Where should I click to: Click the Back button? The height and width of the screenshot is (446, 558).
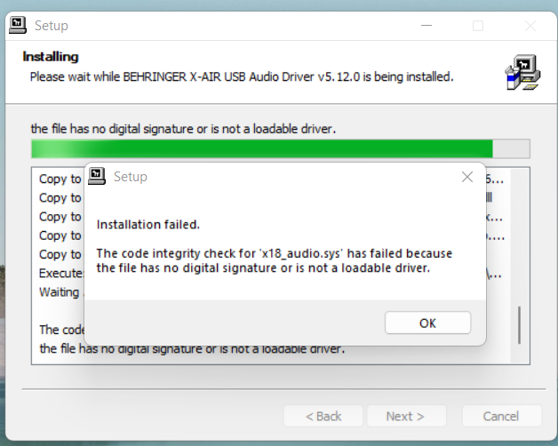pyautogui.click(x=323, y=416)
